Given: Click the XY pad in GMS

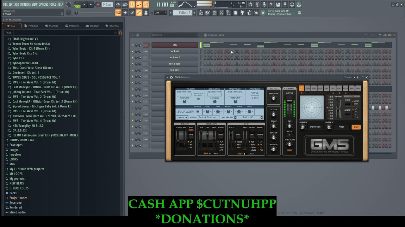Looking at the screenshot, I should pyautogui.click(x=312, y=108).
